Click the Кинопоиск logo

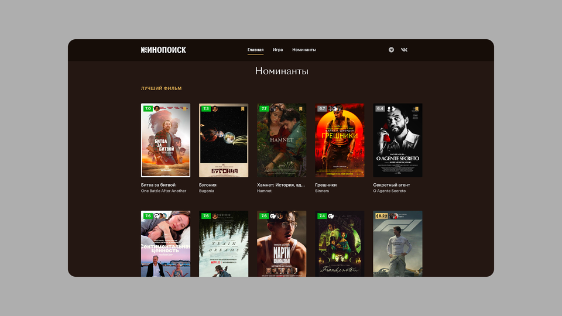coord(163,50)
